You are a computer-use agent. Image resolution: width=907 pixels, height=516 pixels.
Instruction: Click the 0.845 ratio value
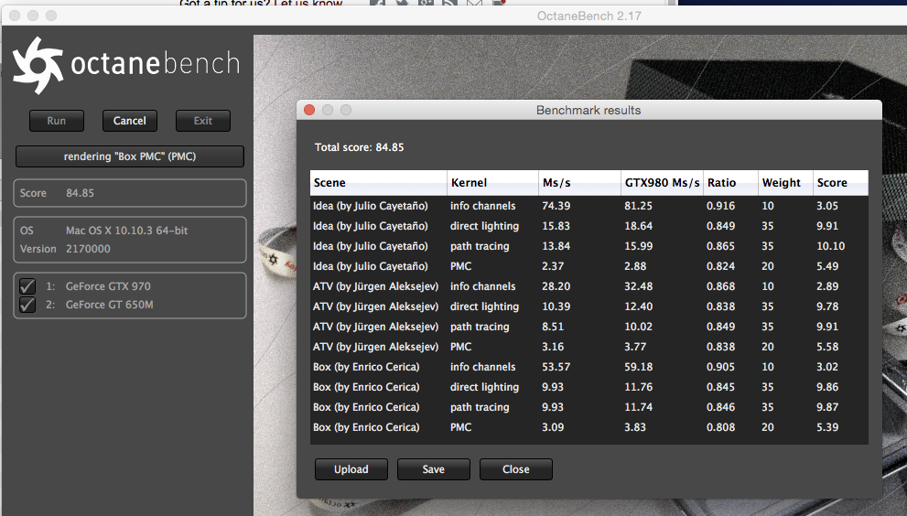click(720, 387)
